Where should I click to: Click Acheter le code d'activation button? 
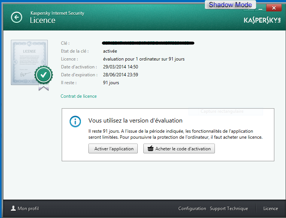coord(179,148)
